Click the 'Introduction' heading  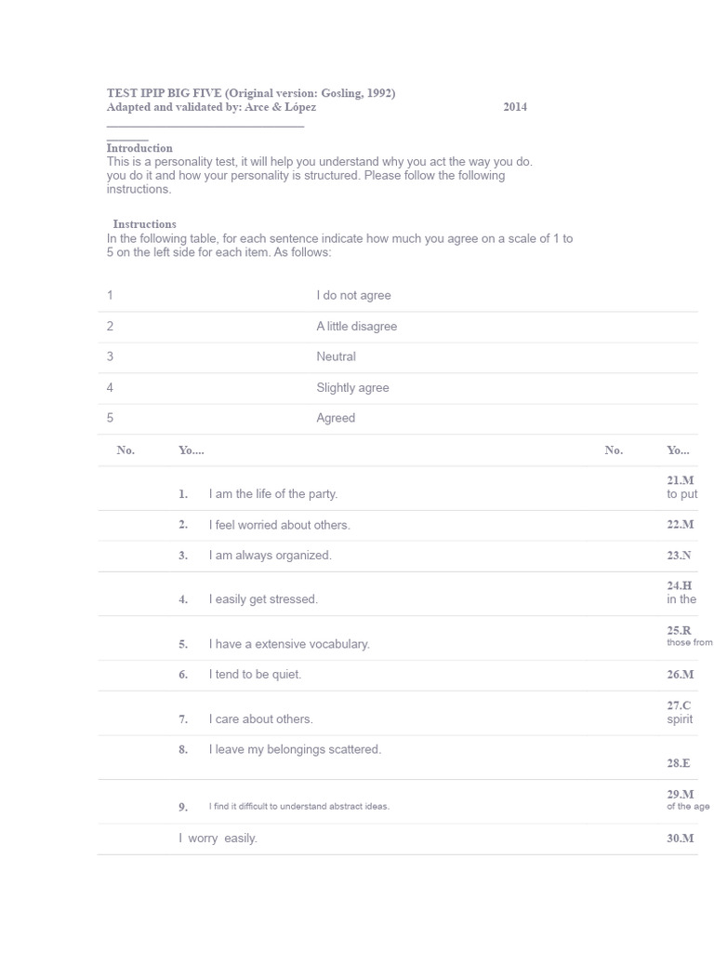[139, 148]
